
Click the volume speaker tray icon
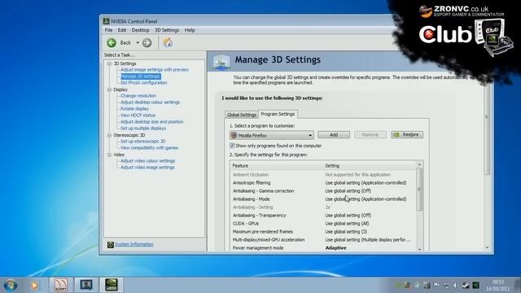(x=455, y=285)
